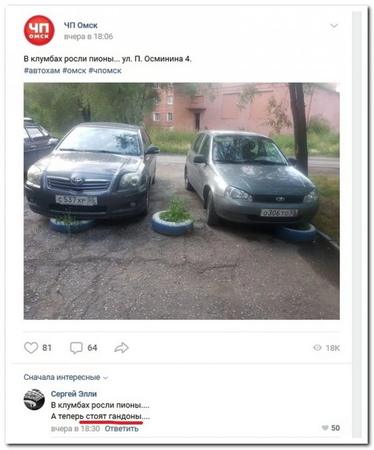Screen dimensions: 374x450
Task: Click Ответить to reply to the comment
Action: coord(121,429)
